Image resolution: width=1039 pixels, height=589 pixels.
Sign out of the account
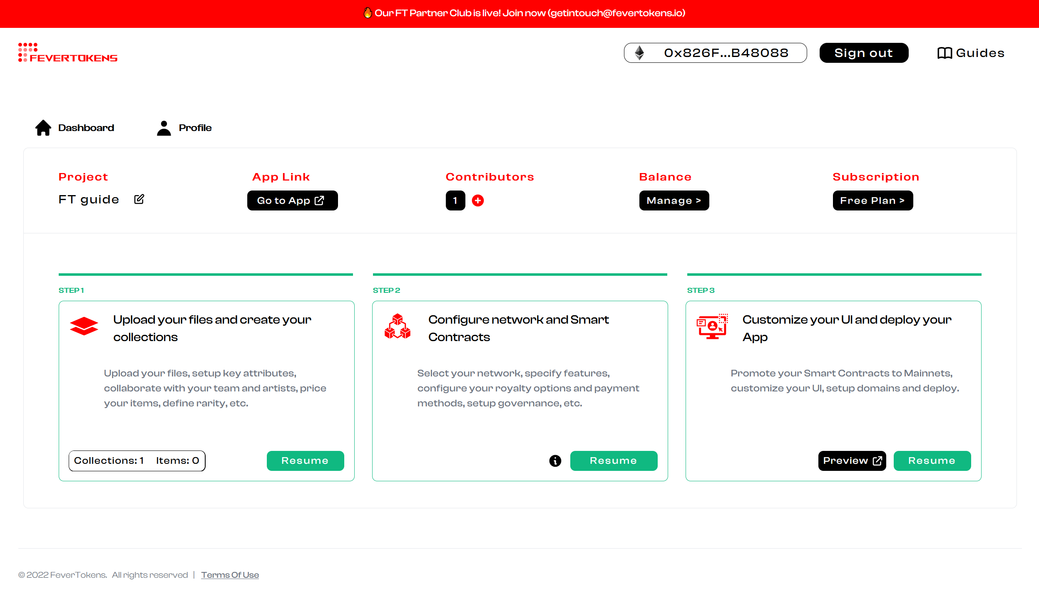coord(864,52)
